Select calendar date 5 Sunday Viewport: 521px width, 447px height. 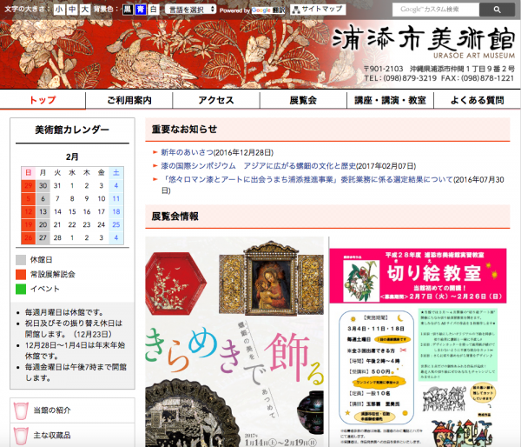(x=29, y=198)
